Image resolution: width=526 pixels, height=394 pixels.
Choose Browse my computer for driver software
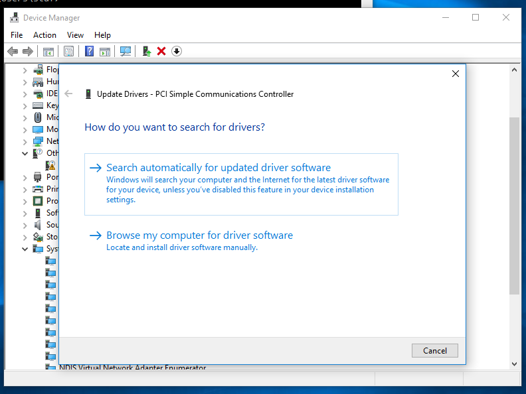pyautogui.click(x=199, y=235)
